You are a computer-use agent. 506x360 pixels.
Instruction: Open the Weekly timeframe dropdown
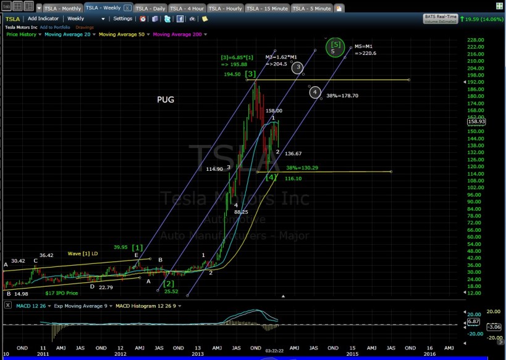(86, 18)
